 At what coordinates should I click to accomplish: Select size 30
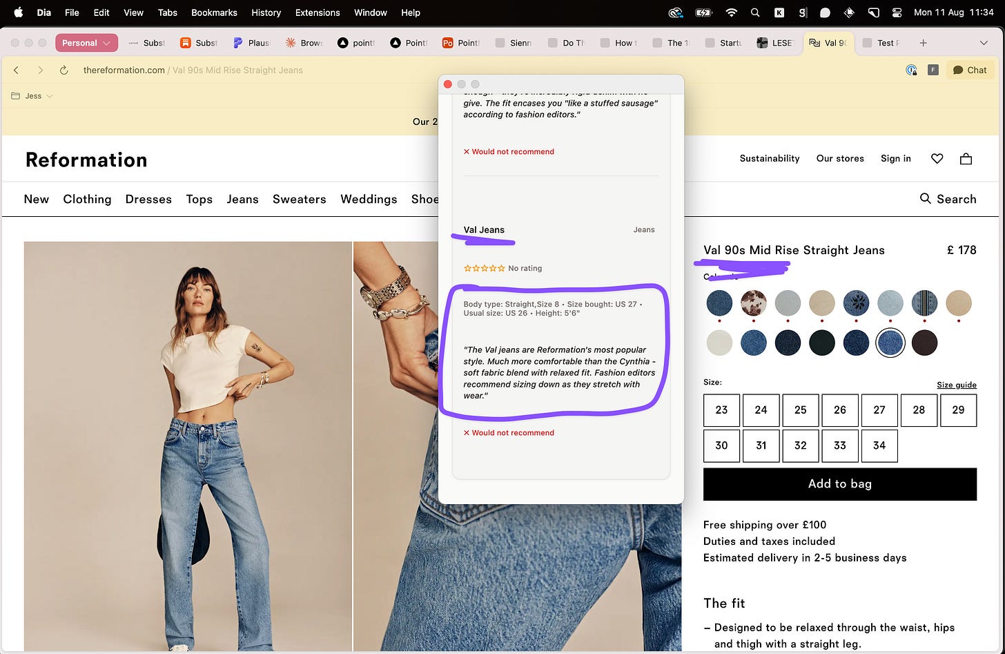tap(721, 445)
